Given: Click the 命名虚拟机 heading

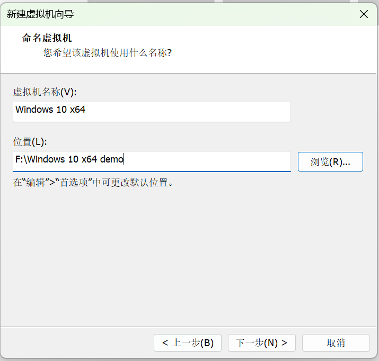Looking at the screenshot, I should tap(47, 38).
